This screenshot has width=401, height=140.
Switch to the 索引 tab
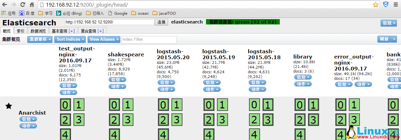(x=21, y=31)
